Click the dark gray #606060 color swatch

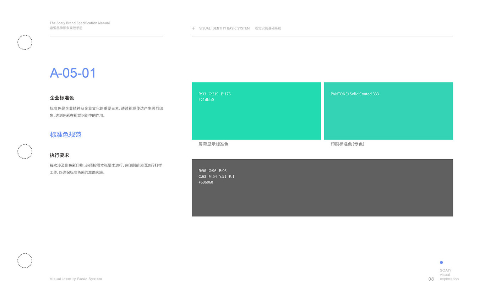tap(322, 188)
